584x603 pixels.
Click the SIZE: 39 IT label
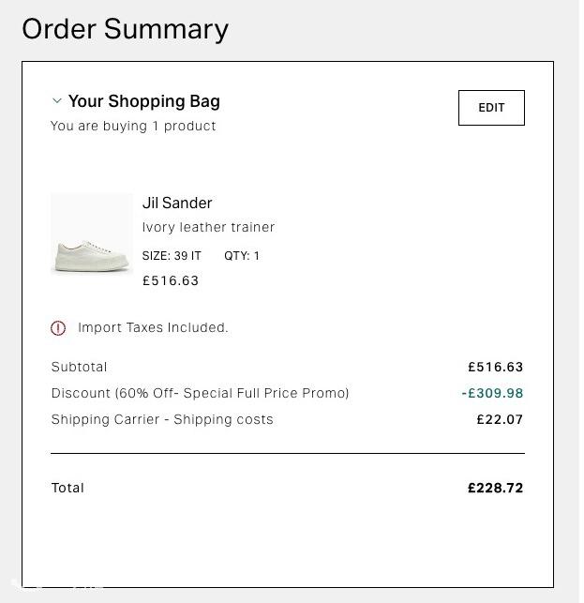172,256
